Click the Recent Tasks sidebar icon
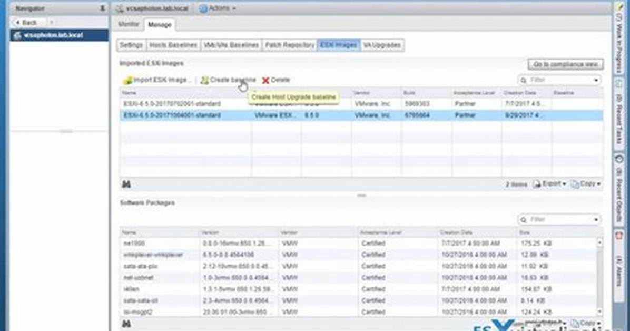Image resolution: width=630 pixels, height=331 pixels. pos(619,84)
